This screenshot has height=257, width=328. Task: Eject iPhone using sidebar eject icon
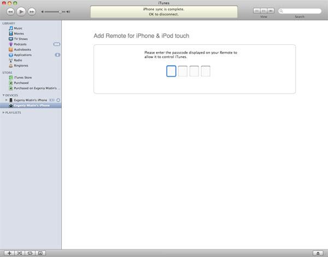point(58,100)
